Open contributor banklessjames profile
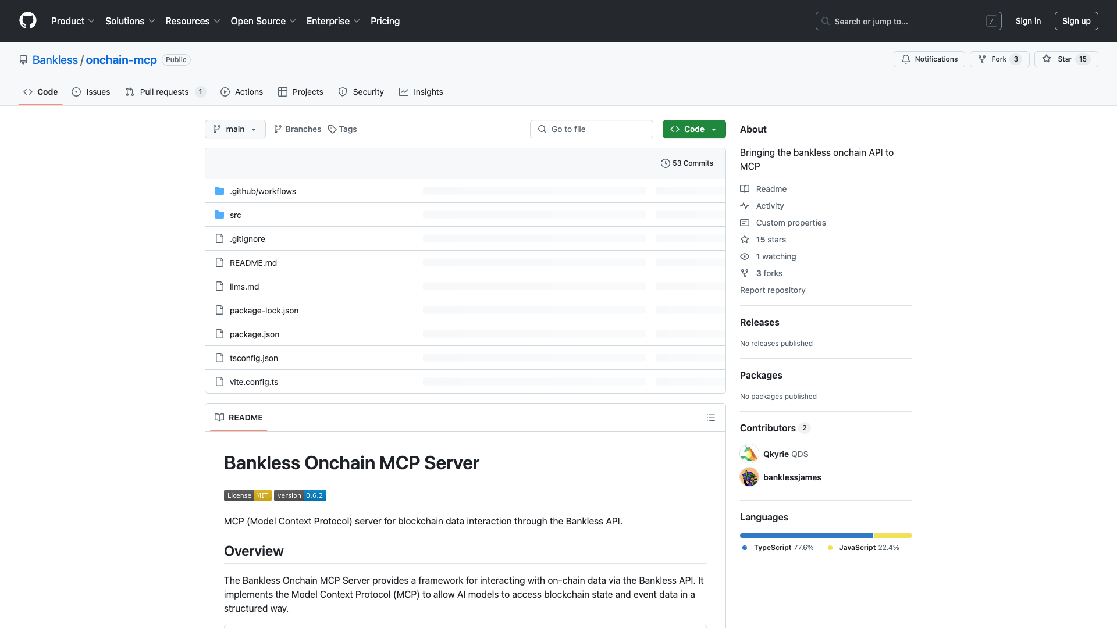The height and width of the screenshot is (628, 1117). pyautogui.click(x=792, y=477)
